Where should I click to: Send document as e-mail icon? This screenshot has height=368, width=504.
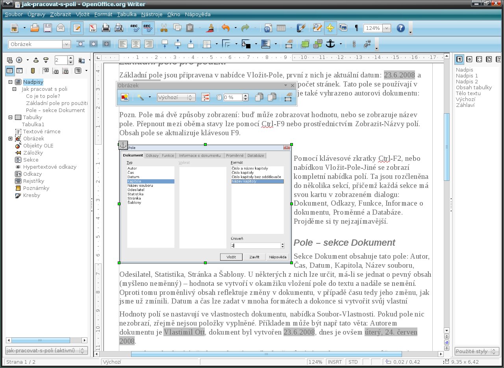(60, 28)
